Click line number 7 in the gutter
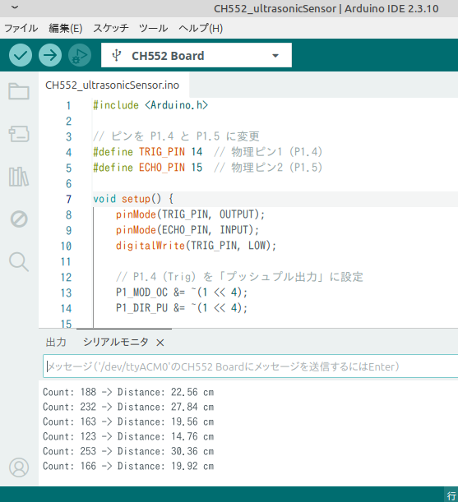This screenshot has width=458, height=502. (x=68, y=199)
